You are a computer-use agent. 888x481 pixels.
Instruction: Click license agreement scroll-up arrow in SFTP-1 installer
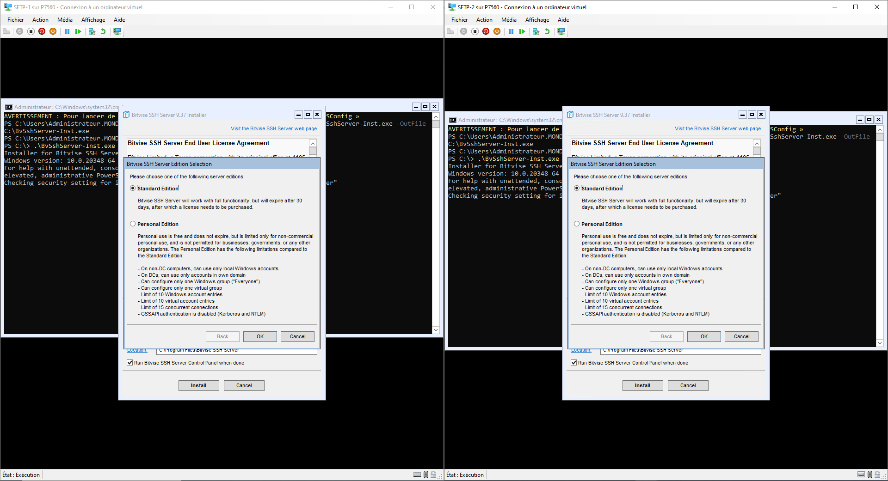point(313,144)
